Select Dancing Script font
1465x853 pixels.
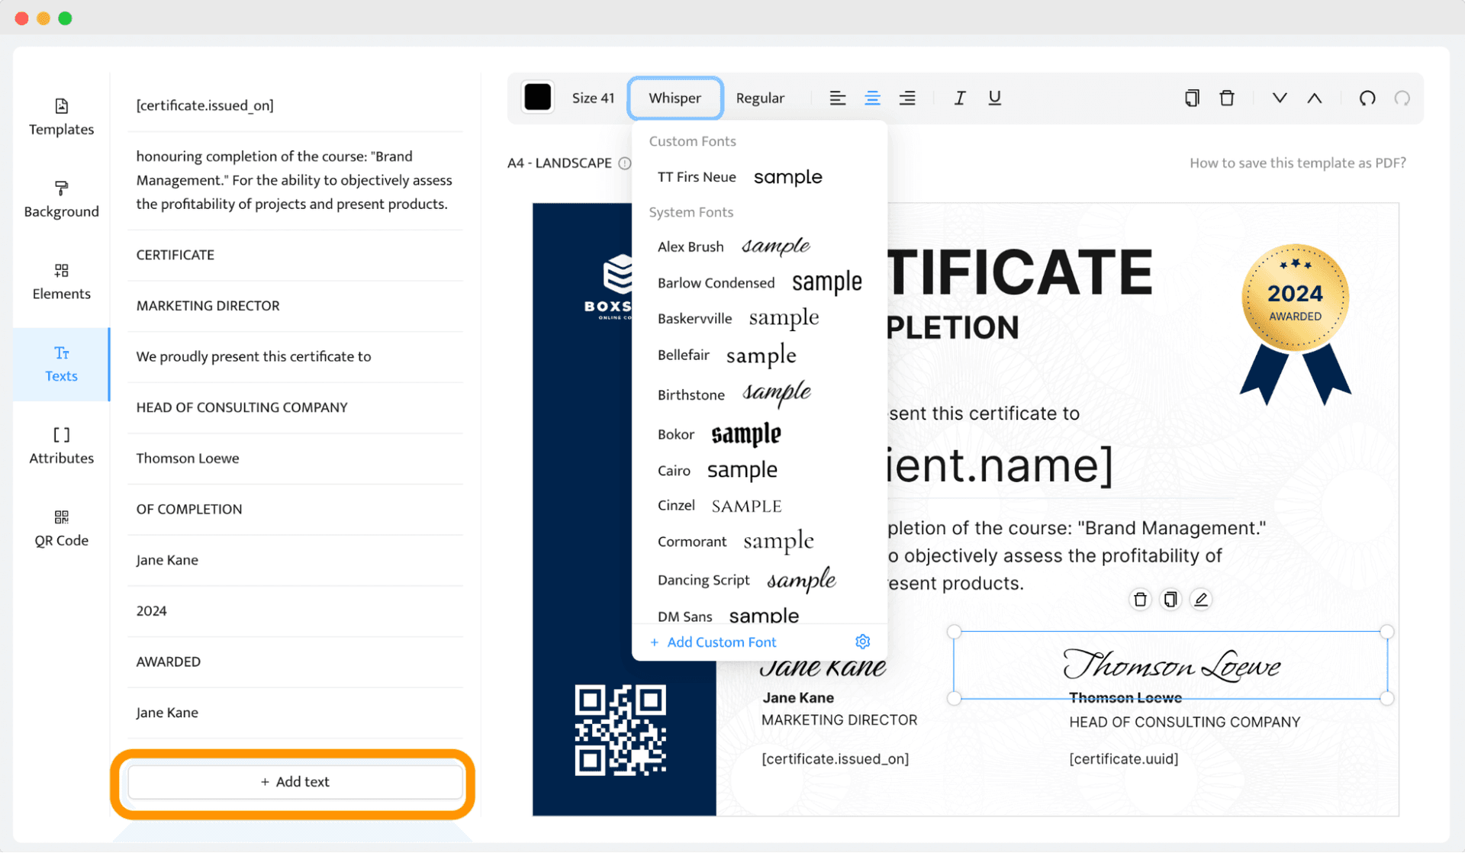click(x=759, y=580)
